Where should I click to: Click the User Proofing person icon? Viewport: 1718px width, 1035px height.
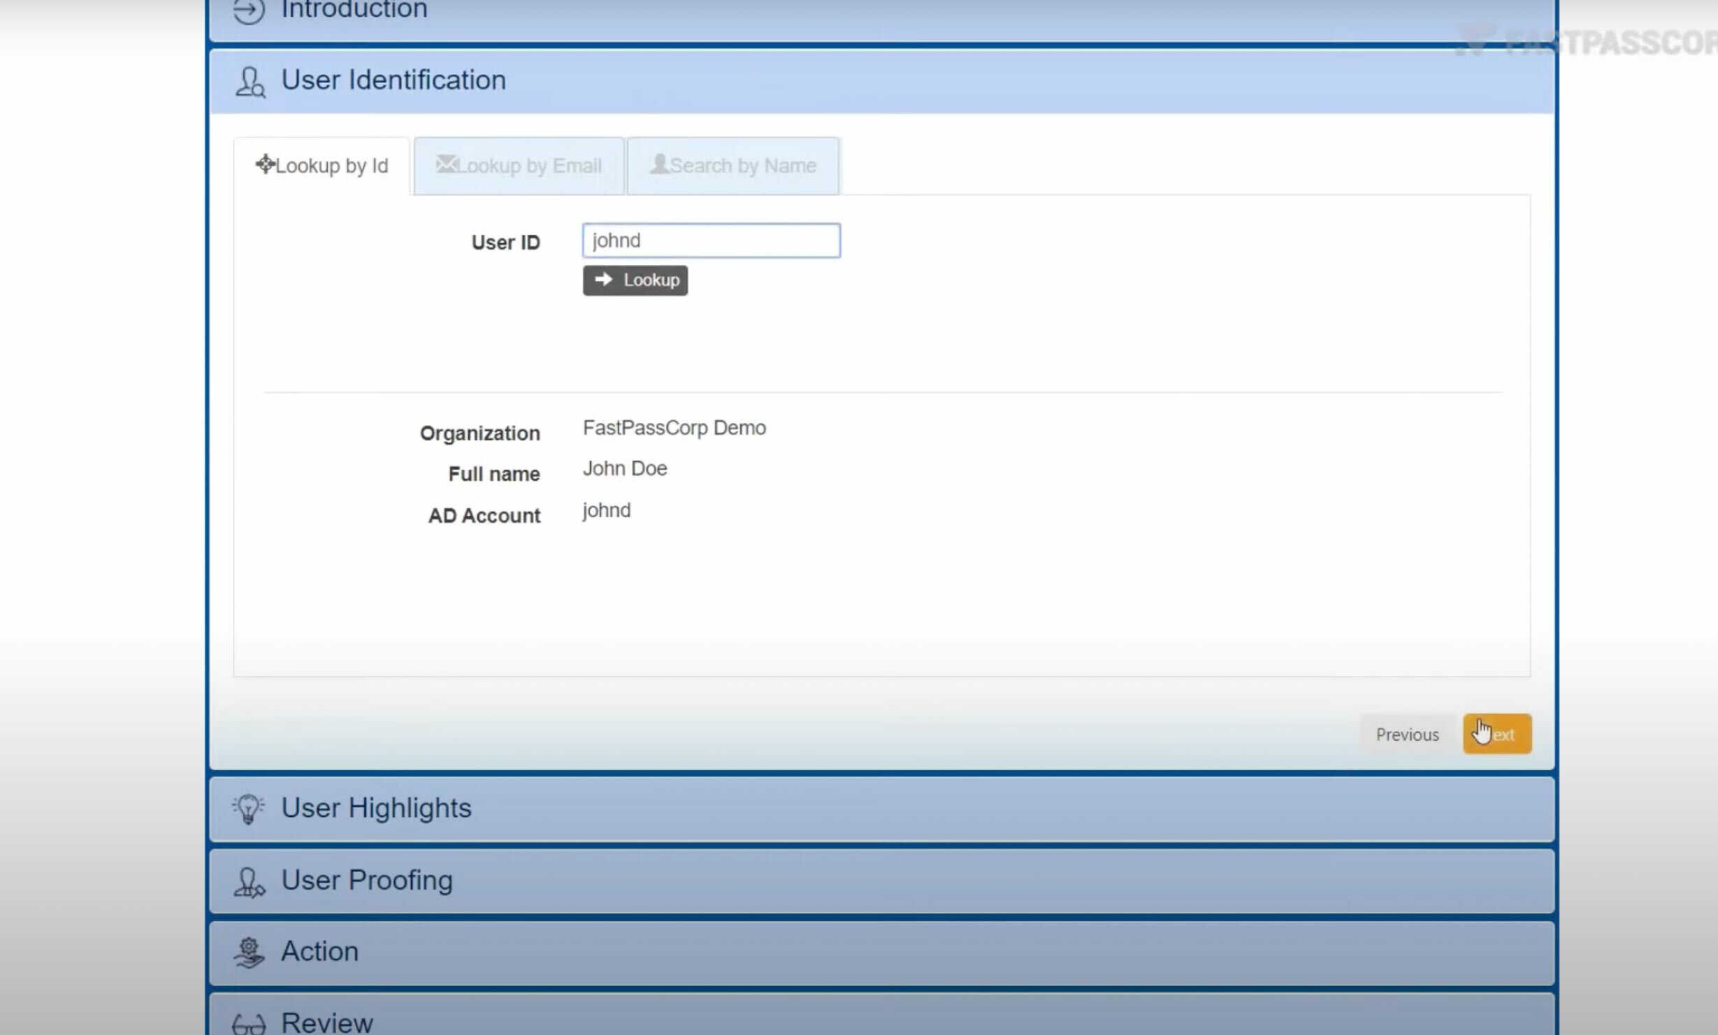point(249,881)
